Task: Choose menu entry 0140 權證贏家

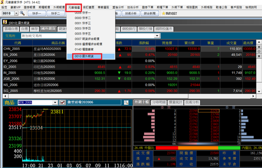Action: (x=84, y=49)
